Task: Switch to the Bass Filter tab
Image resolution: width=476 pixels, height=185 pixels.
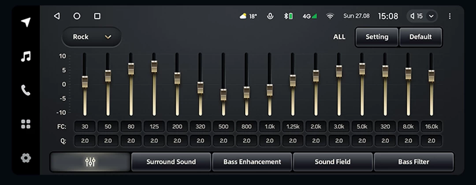Action: click(x=413, y=162)
